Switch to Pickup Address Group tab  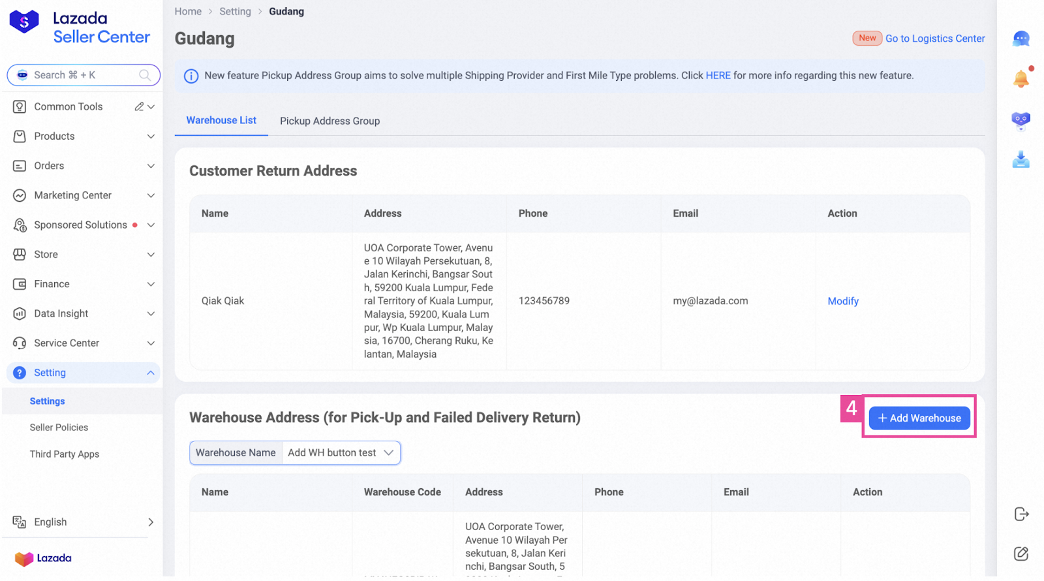point(330,121)
